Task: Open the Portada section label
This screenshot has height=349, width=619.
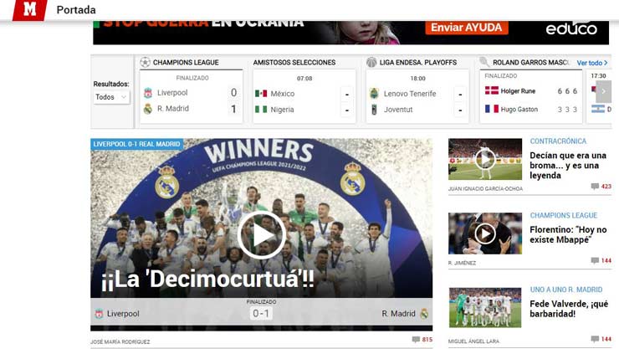Action: [x=76, y=10]
